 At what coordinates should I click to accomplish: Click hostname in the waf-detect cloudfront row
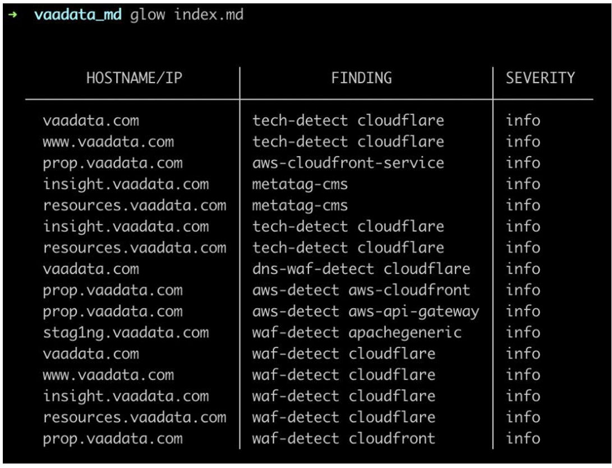tap(112, 438)
